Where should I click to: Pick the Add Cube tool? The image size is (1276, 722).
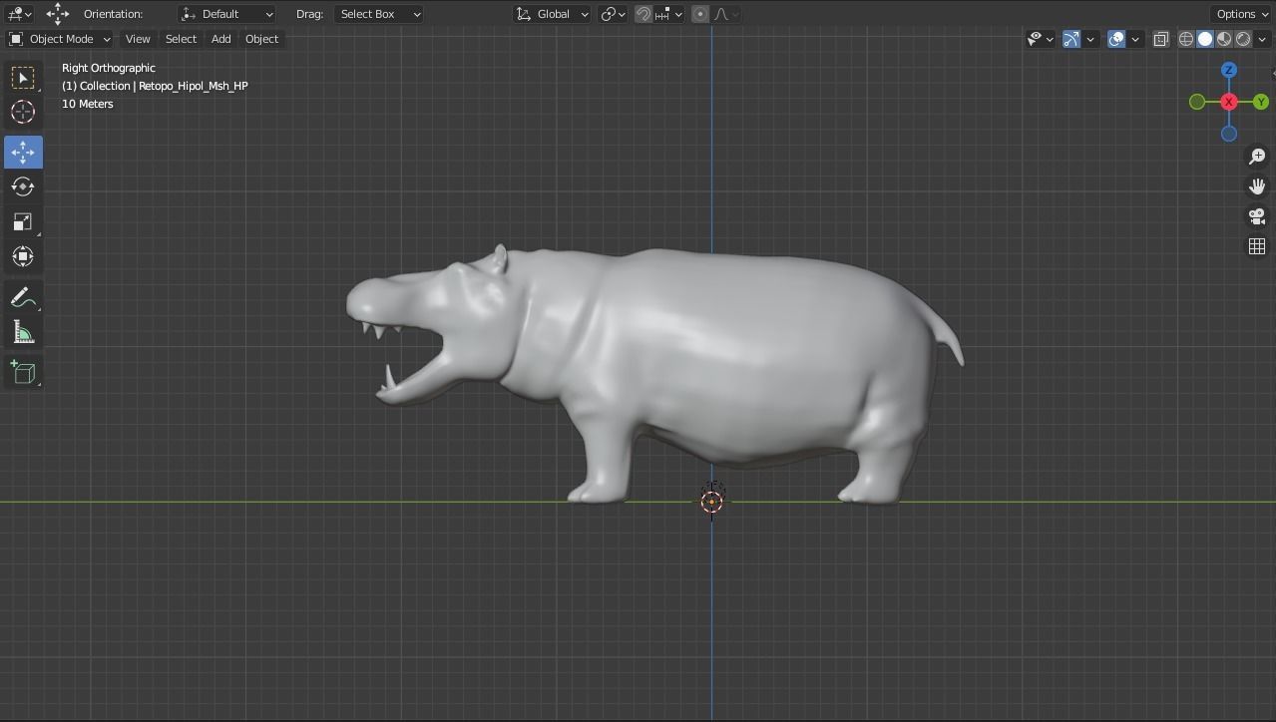tap(23, 373)
